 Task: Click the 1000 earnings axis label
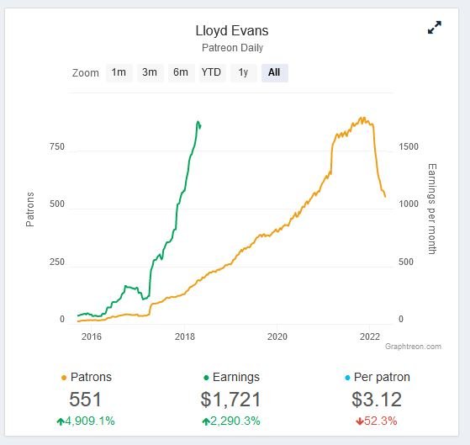point(409,204)
